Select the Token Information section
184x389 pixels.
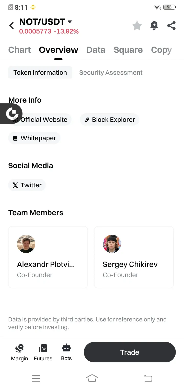[40, 73]
